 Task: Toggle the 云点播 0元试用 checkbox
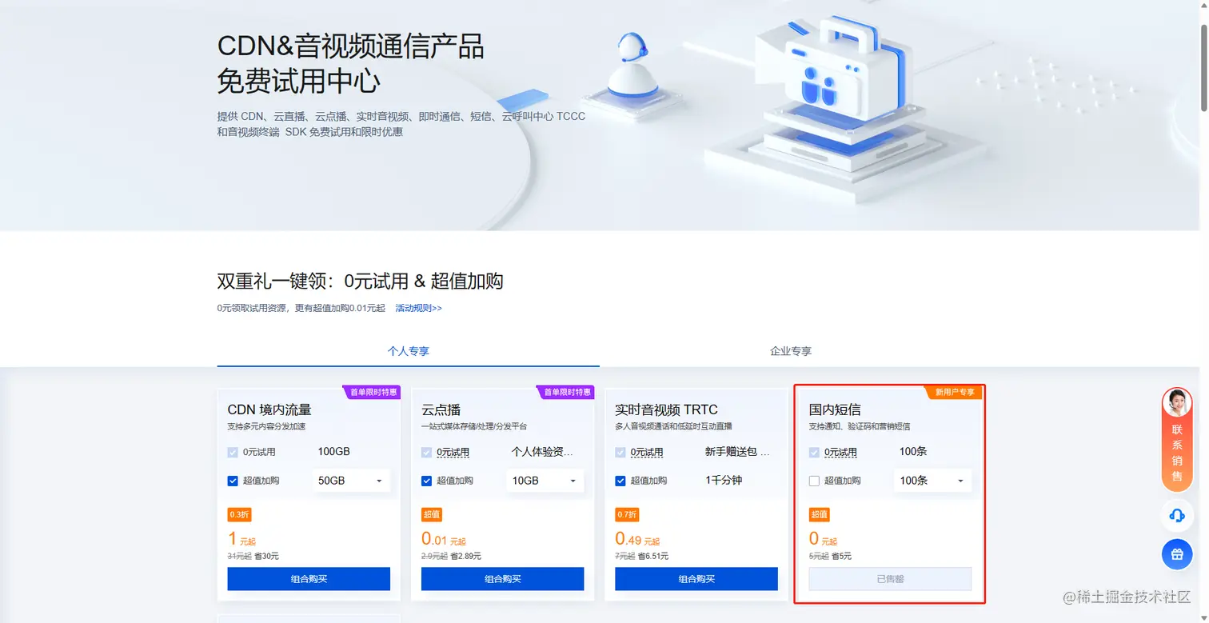427,452
